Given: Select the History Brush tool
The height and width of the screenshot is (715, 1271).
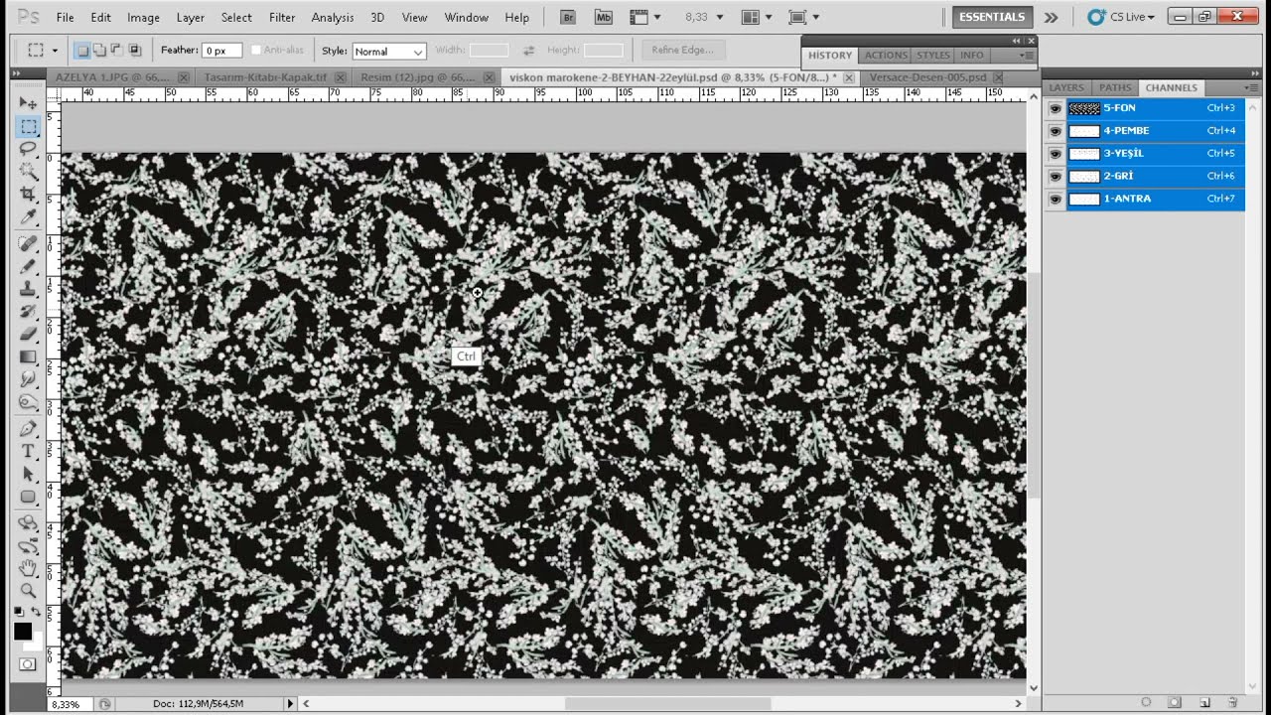Looking at the screenshot, I should [28, 312].
